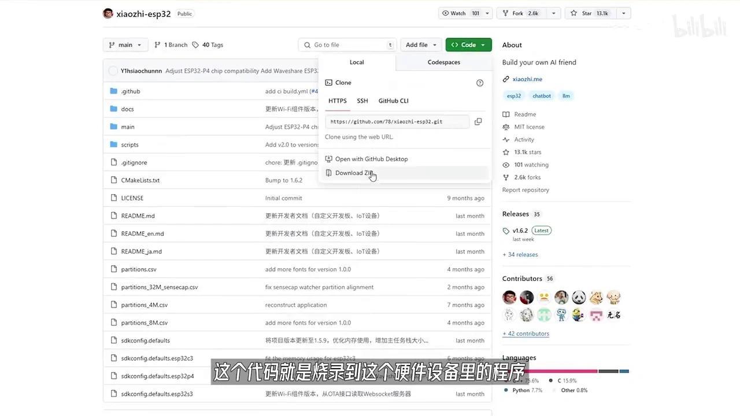Expand the Star lists dropdown arrow
Screen dimensions: 740x416
(x=624, y=13)
